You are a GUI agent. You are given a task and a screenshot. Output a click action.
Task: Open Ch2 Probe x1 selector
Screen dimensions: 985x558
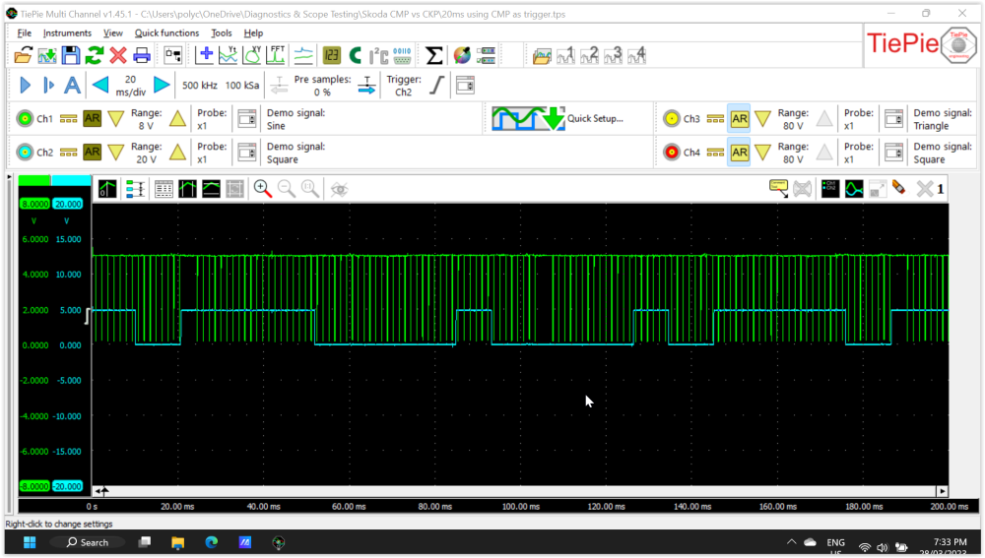pyautogui.click(x=212, y=153)
